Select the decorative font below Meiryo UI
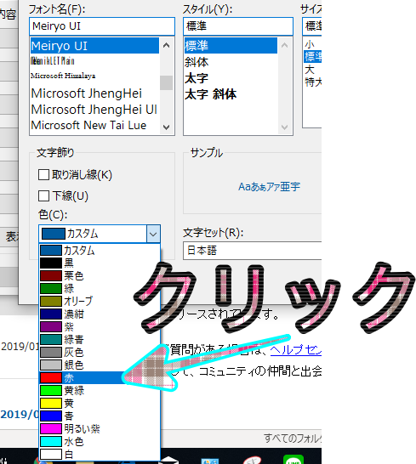Screen dimensions: 416x464 tap(94, 61)
